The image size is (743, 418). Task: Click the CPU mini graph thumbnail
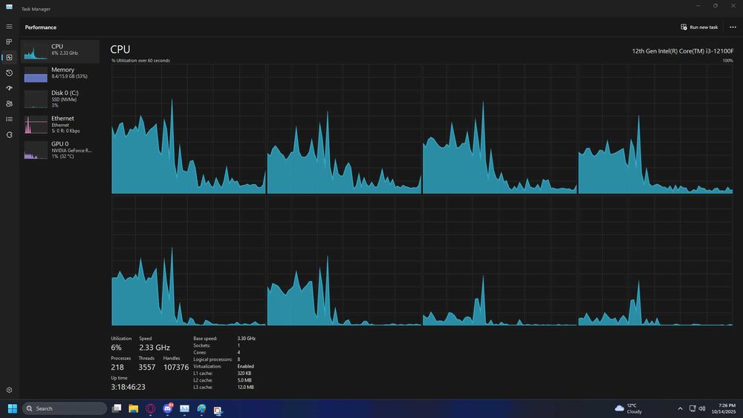(36, 51)
